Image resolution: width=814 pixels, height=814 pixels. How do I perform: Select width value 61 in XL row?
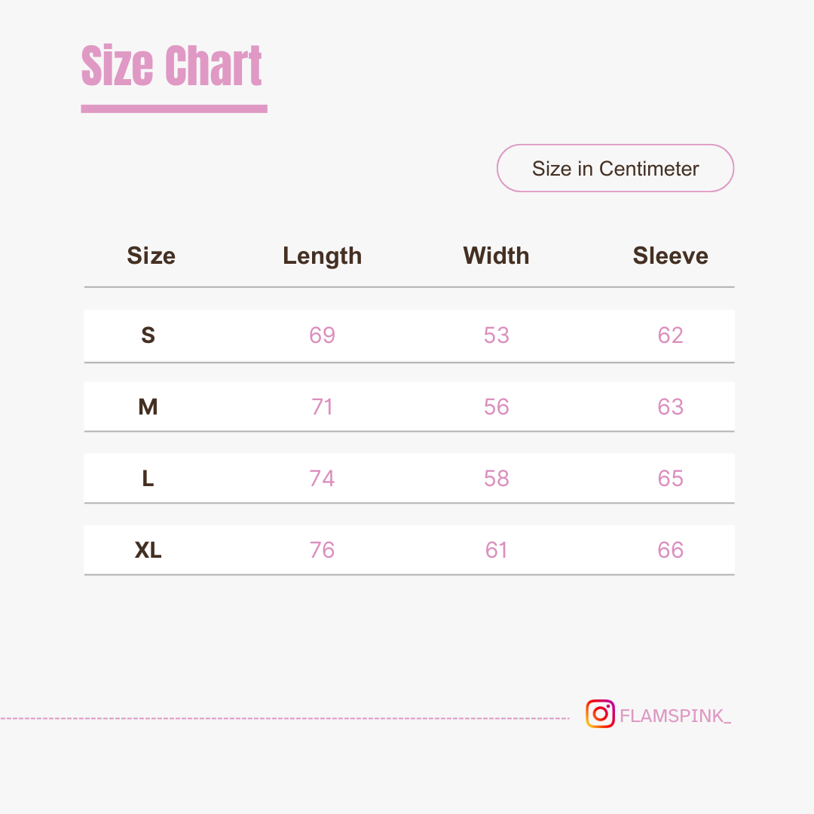click(496, 550)
